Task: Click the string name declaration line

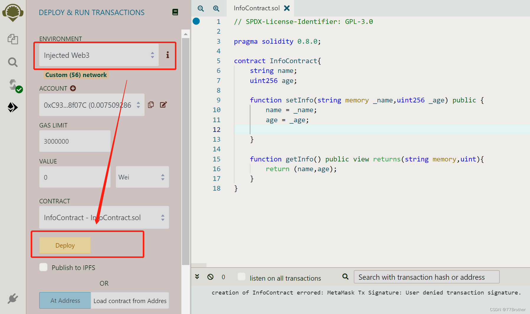Action: pos(273,71)
